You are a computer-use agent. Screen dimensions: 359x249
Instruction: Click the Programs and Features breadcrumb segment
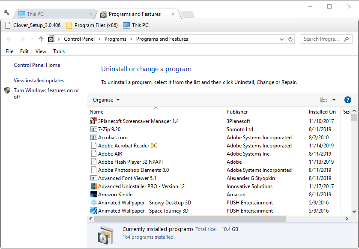(x=162, y=39)
